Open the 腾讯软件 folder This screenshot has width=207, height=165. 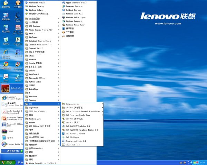[42, 156]
